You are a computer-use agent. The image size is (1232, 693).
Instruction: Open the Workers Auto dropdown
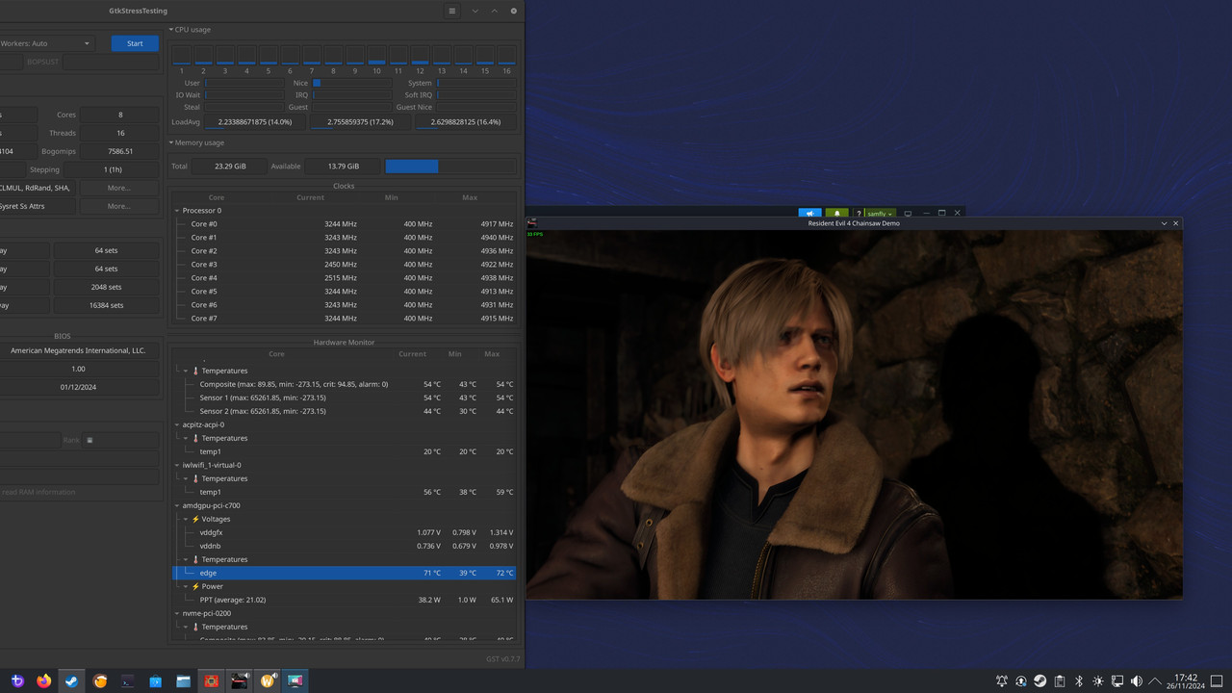coord(46,43)
